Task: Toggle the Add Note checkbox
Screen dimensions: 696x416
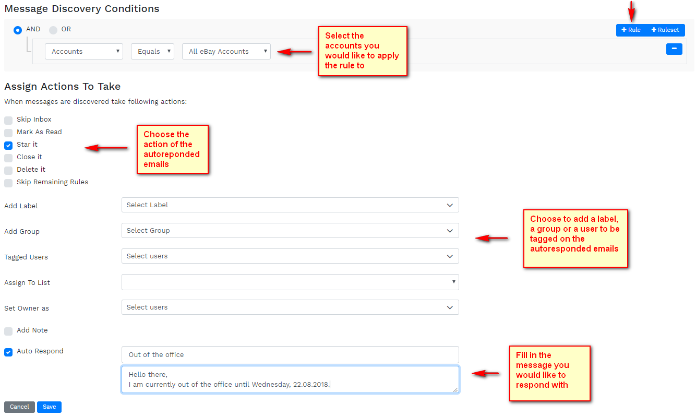Action: pos(8,331)
